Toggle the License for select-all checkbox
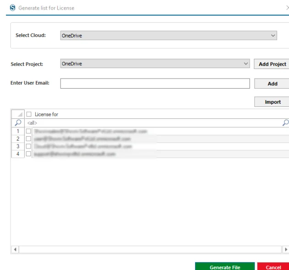This screenshot has width=289, height=270. point(29,114)
